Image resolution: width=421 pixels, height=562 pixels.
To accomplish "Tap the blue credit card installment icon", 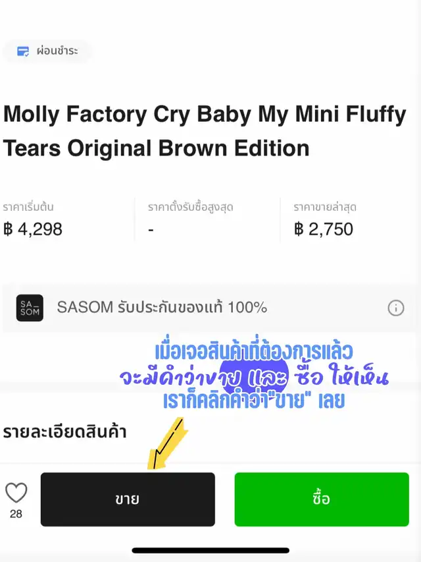I will (23, 51).
